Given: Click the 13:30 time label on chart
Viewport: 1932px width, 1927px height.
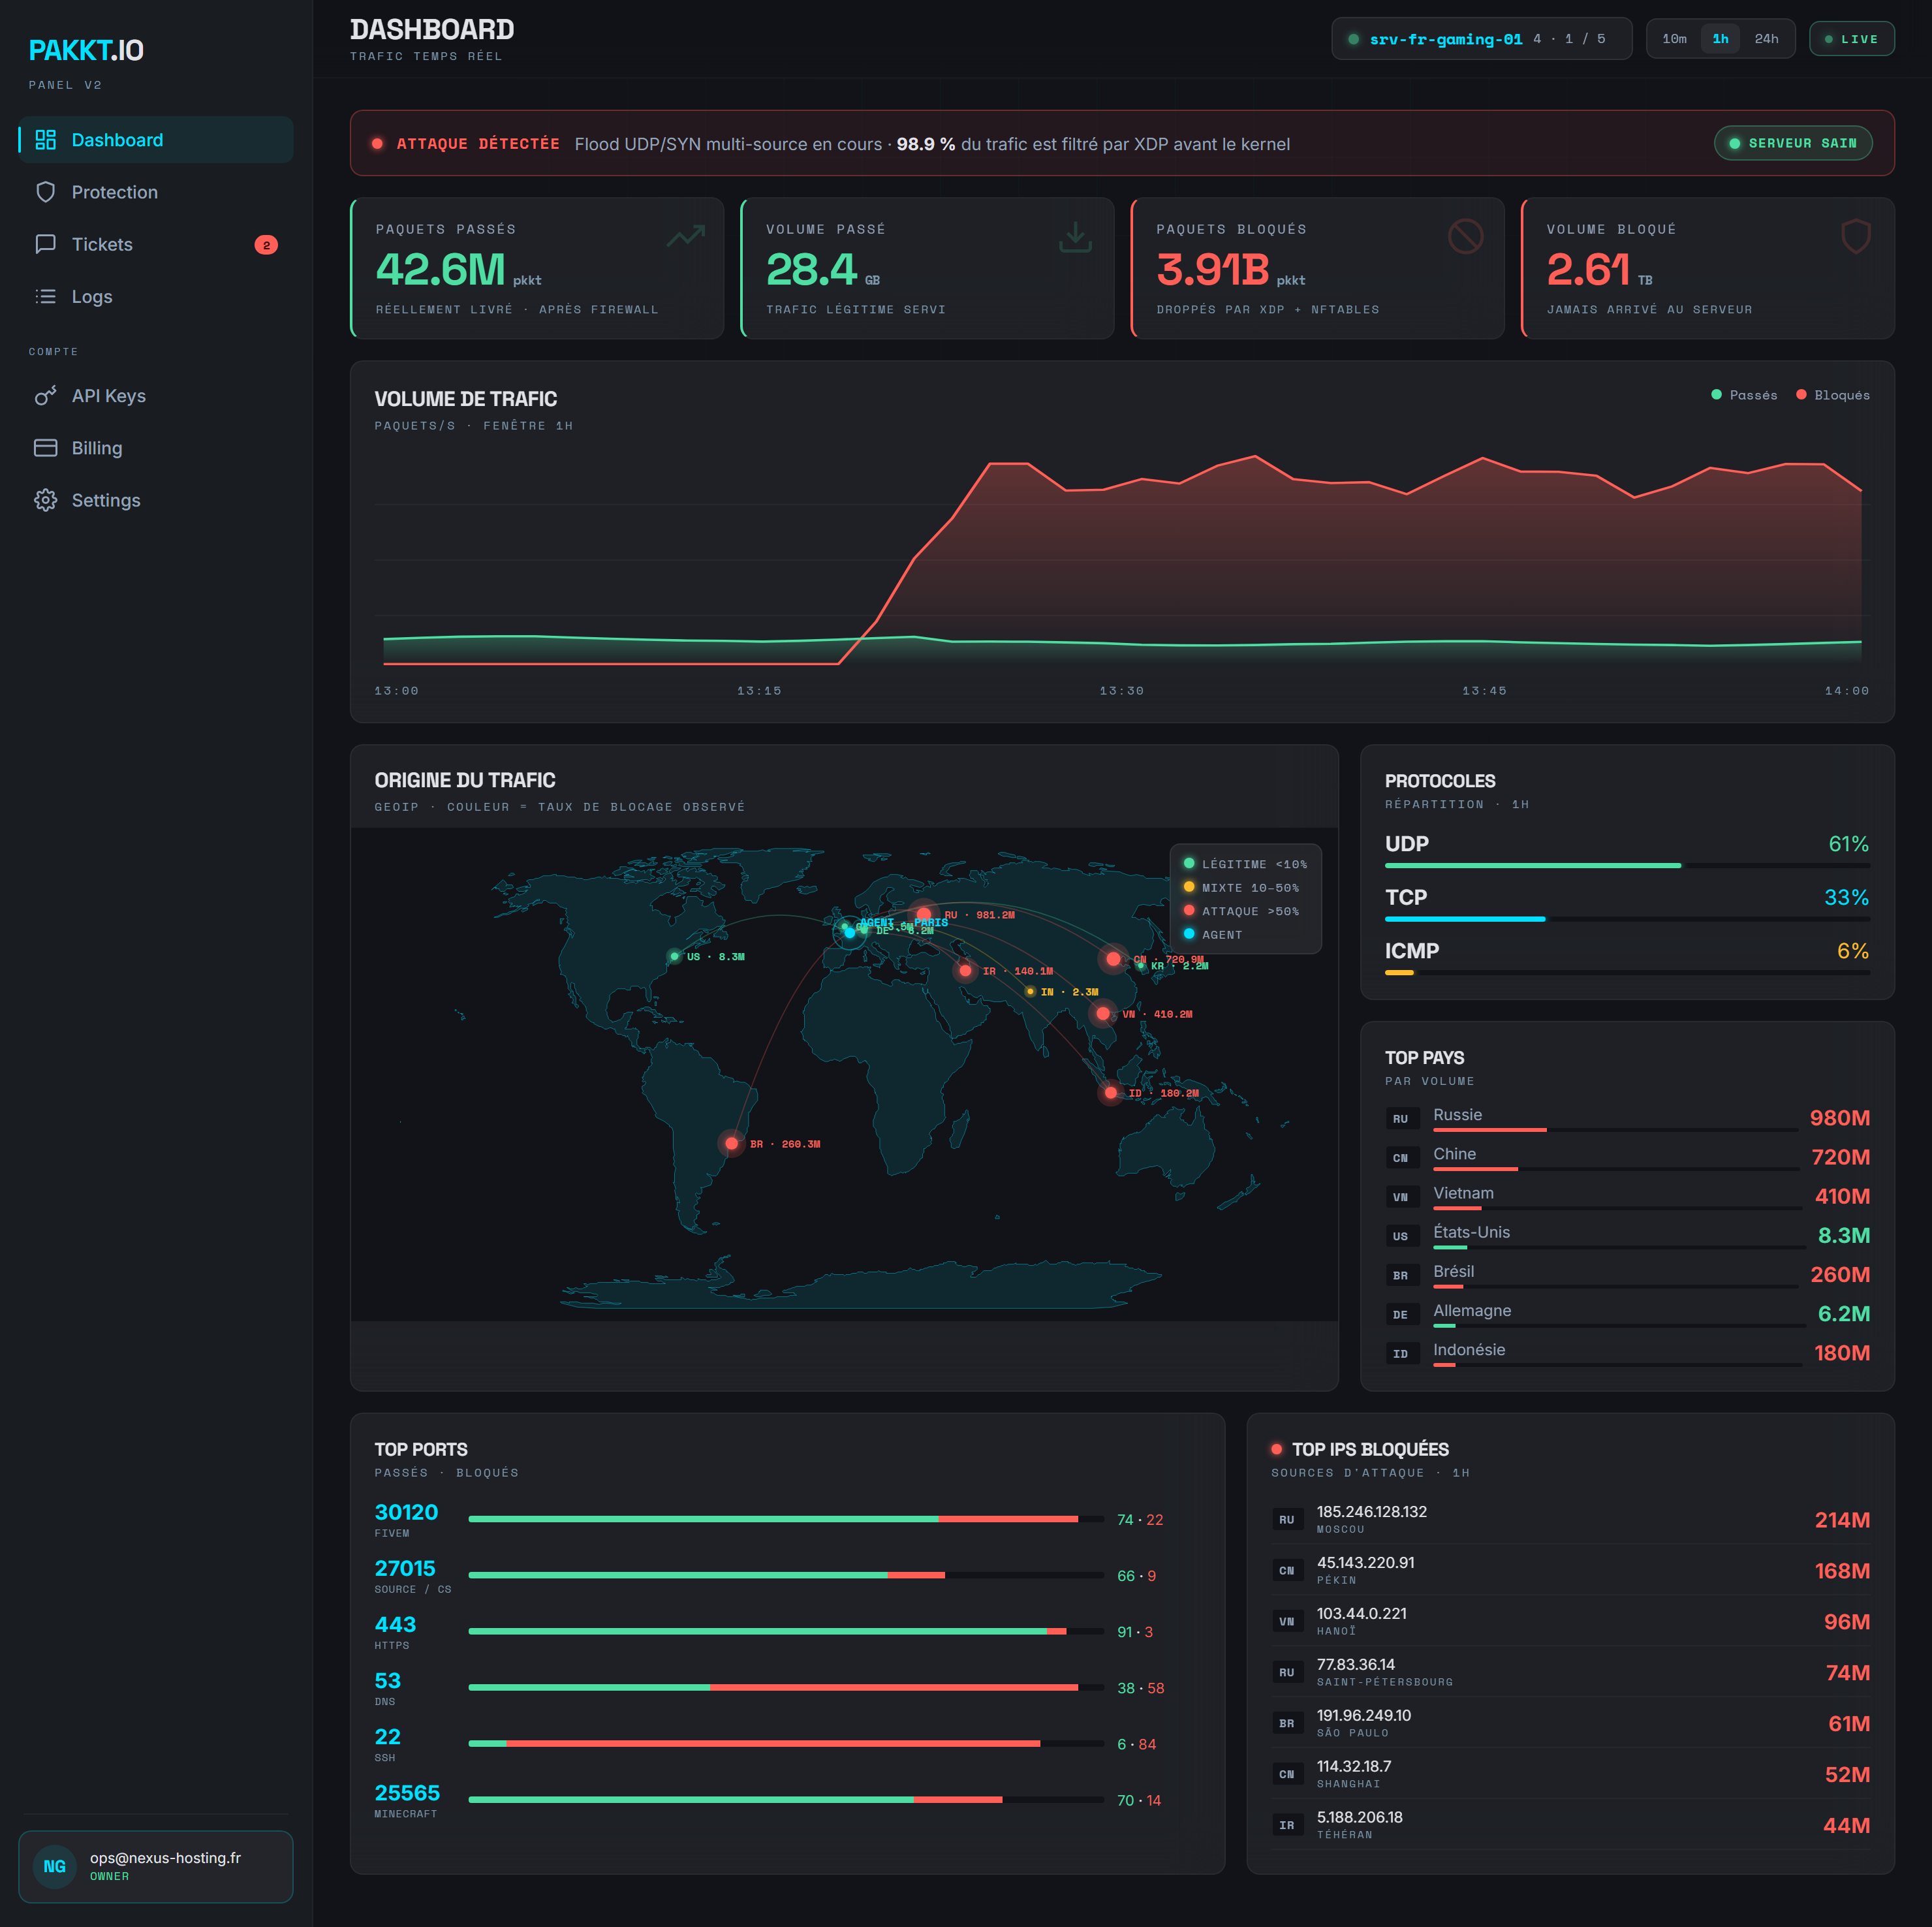Looking at the screenshot, I should pos(1121,691).
